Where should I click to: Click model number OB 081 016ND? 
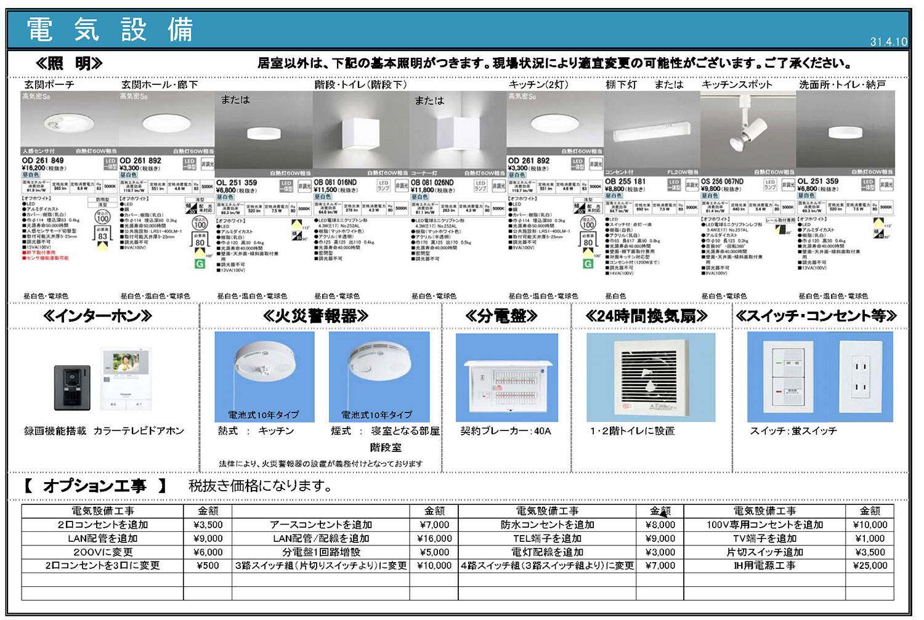pos(335,183)
